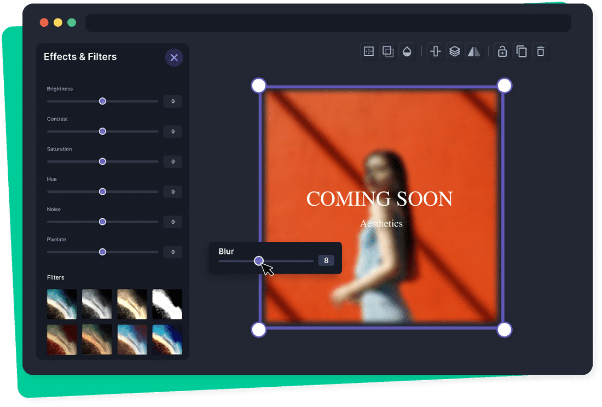Close the Effects & Filters panel
The width and height of the screenshot is (602, 407).
pyautogui.click(x=174, y=57)
